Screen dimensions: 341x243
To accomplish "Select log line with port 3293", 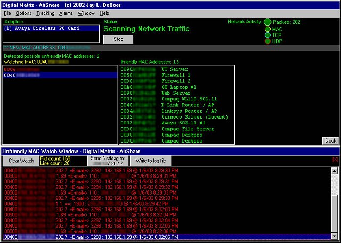I will click(167, 181).
